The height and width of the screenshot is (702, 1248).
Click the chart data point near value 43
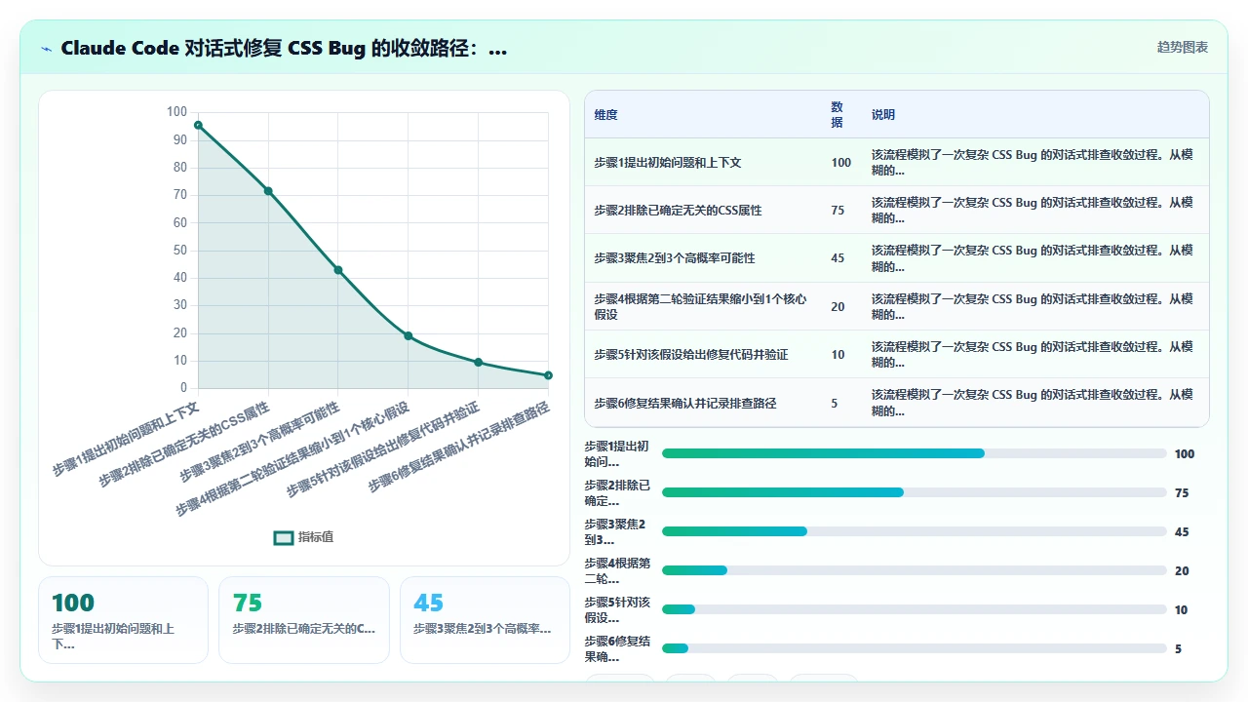pyautogui.click(x=338, y=270)
